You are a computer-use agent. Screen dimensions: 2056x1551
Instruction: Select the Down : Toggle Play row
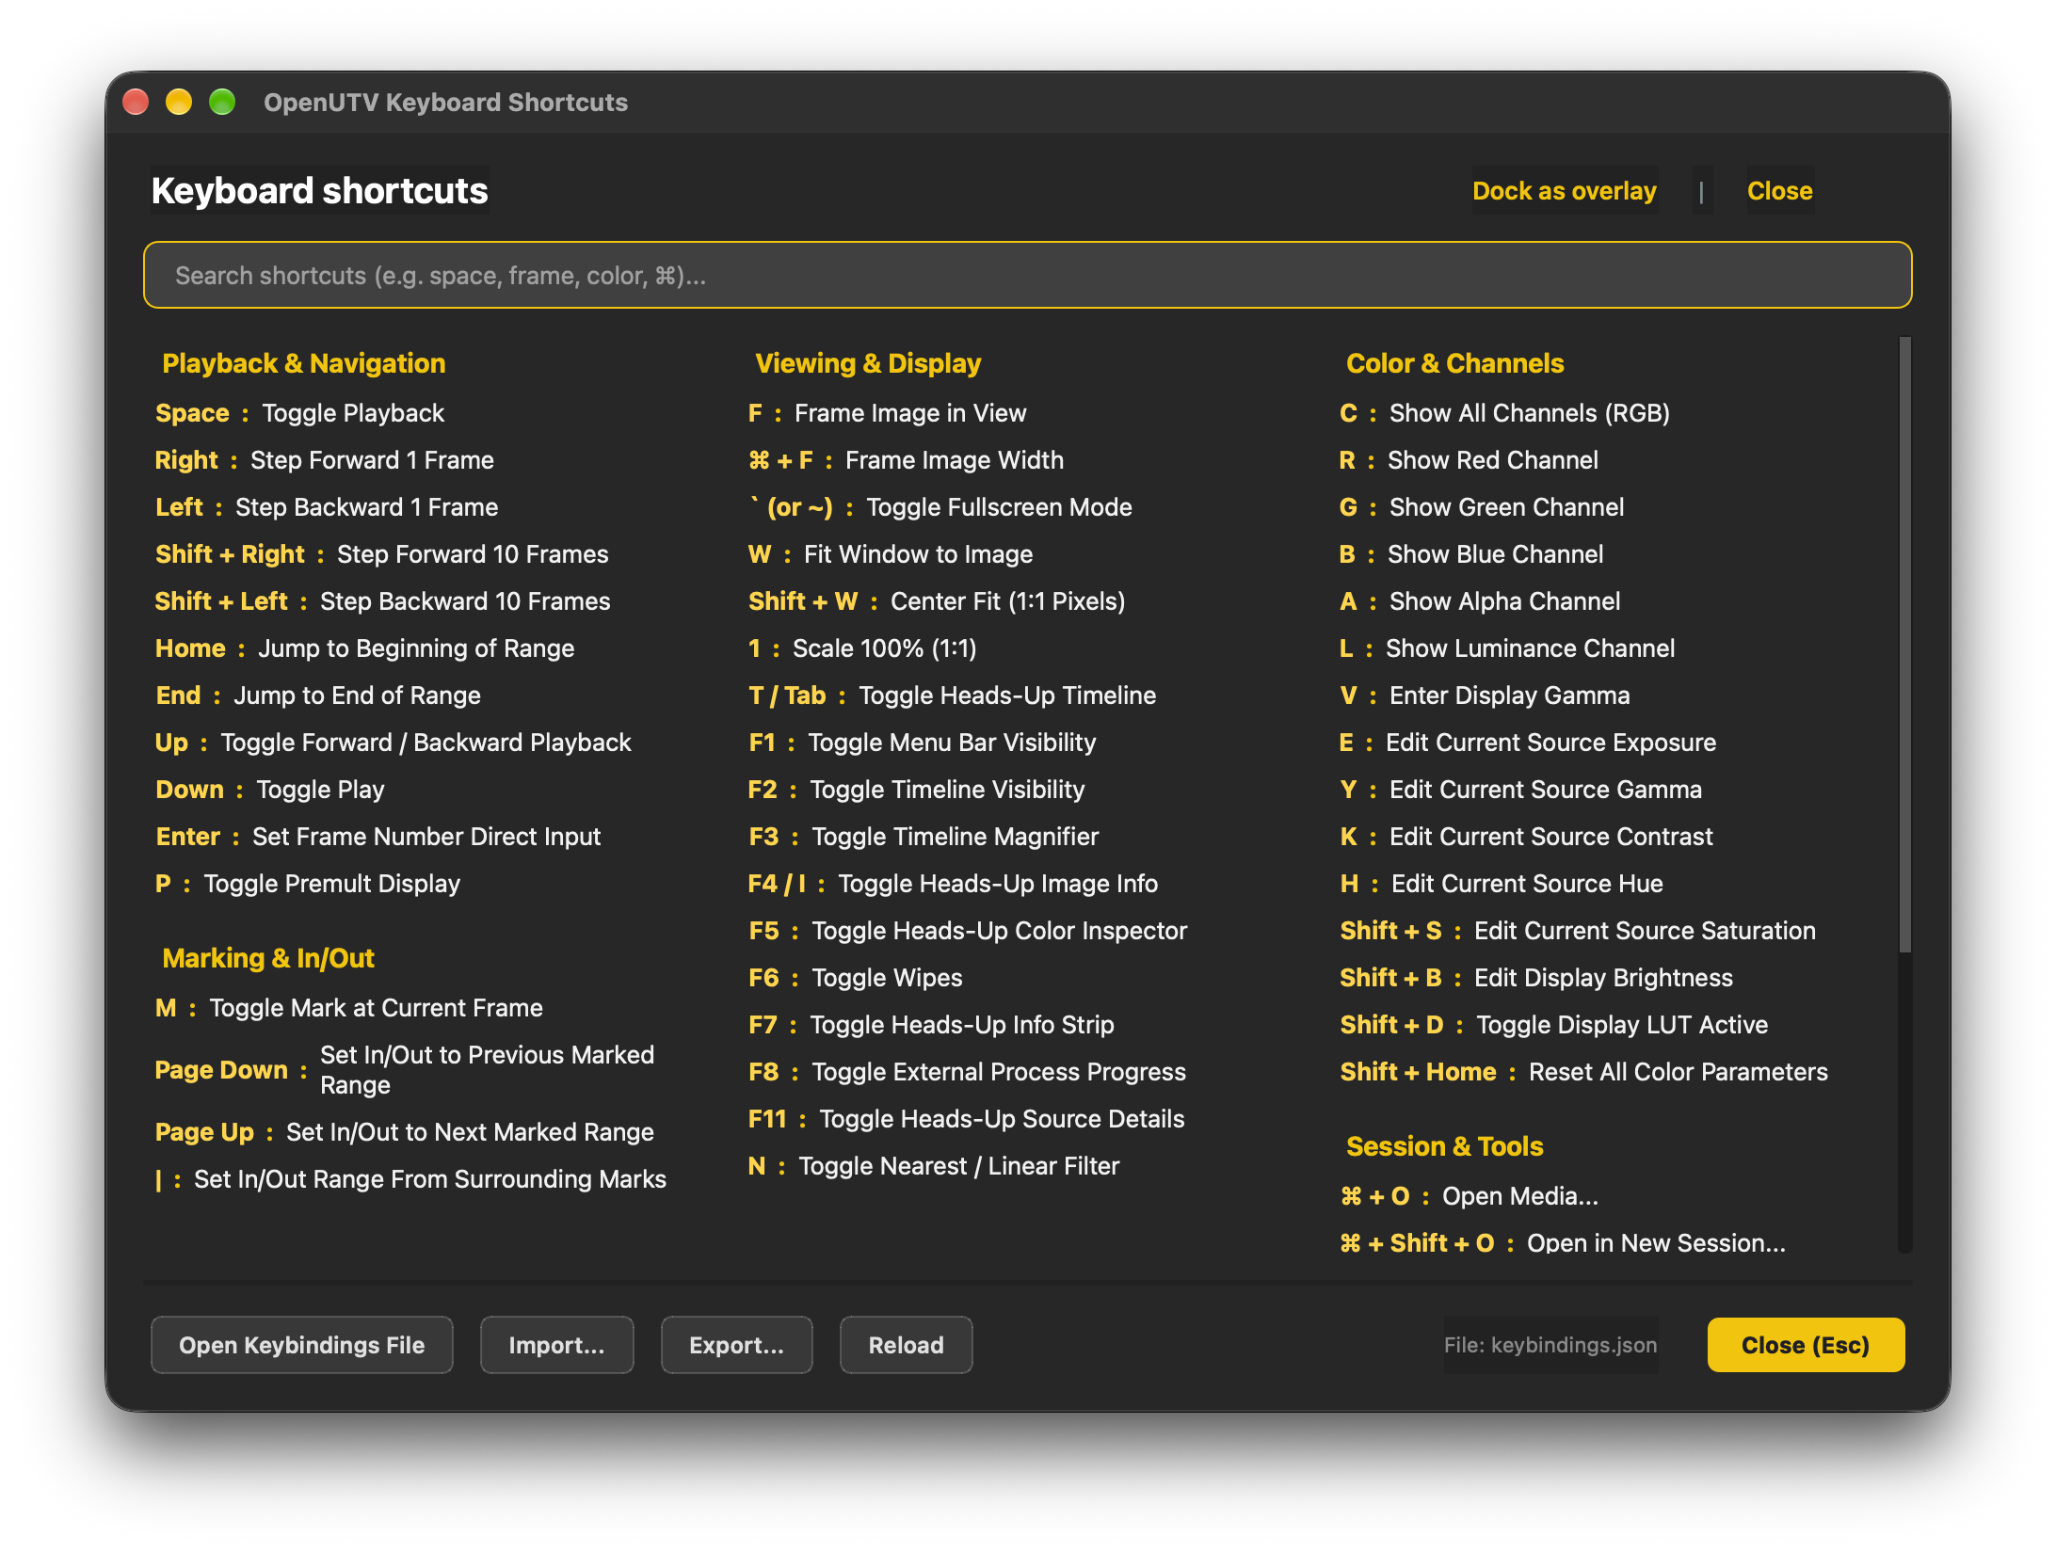pos(270,790)
